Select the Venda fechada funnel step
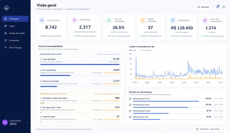The image size is (230, 133). [80, 119]
